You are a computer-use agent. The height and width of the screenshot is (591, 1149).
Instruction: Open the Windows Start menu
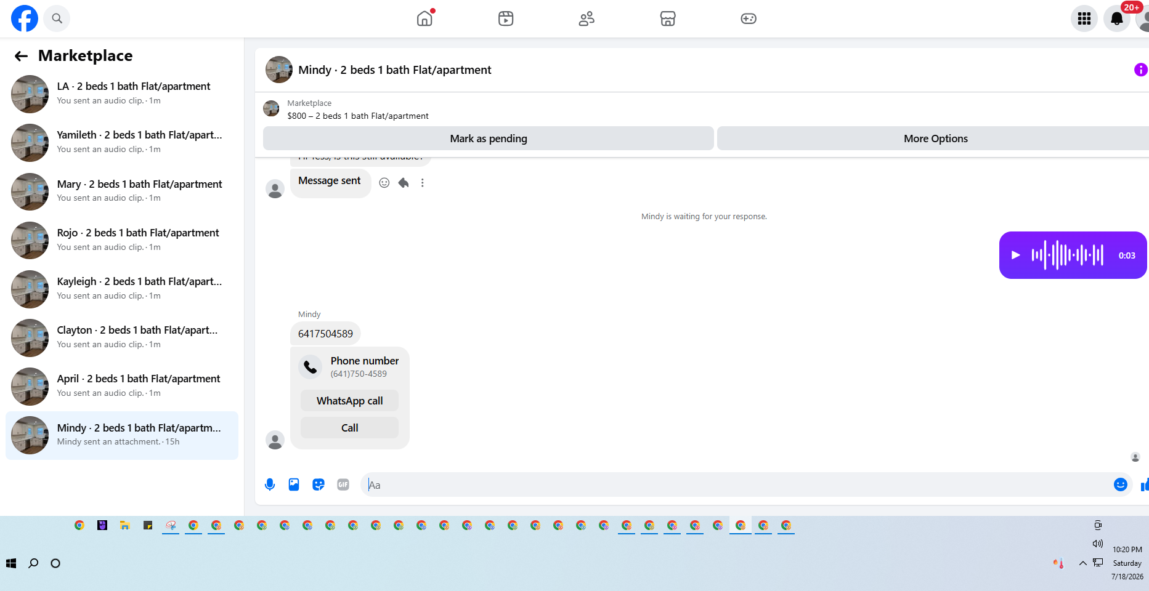click(11, 563)
